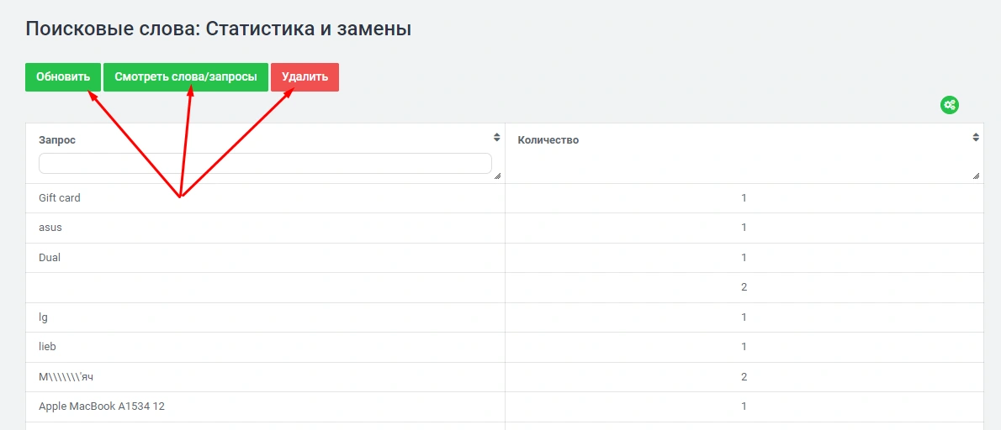This screenshot has height=430, width=1001.
Task: Select the 'Dual' query cell
Action: click(50, 258)
